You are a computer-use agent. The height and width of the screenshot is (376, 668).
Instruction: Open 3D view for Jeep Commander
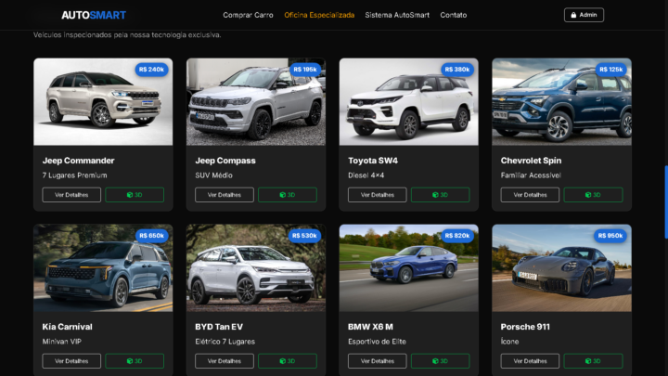135,195
